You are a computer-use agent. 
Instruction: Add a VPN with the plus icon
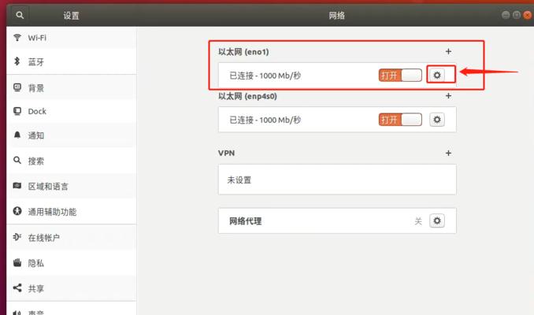(448, 153)
